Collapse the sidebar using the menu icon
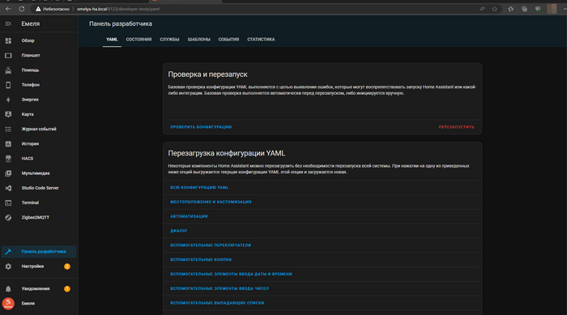Viewport: 567px width, 315px height. (x=8, y=23)
